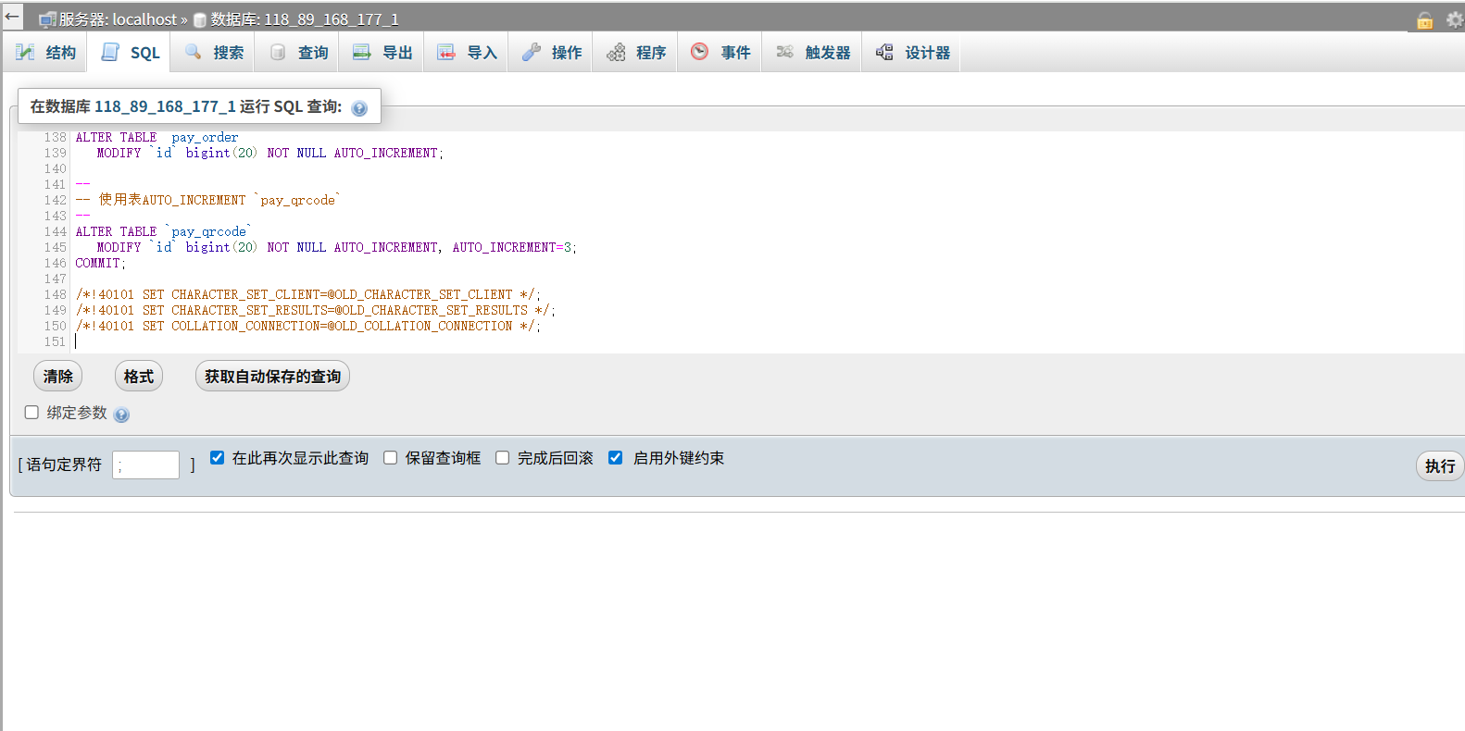Click the database icon in breadcrumb
This screenshot has height=731, width=1465.
(x=199, y=20)
